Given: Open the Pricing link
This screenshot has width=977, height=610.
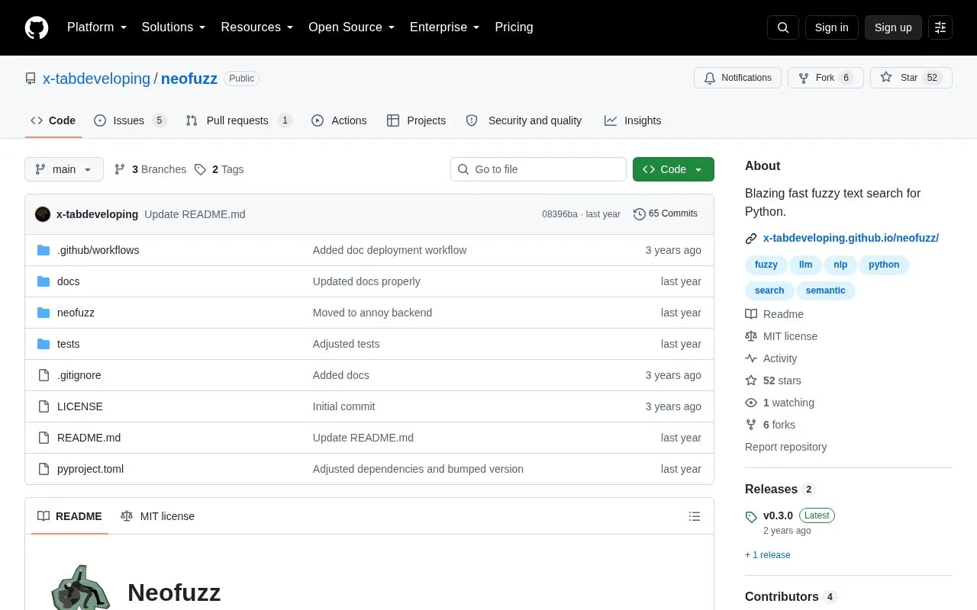Looking at the screenshot, I should coord(514,27).
